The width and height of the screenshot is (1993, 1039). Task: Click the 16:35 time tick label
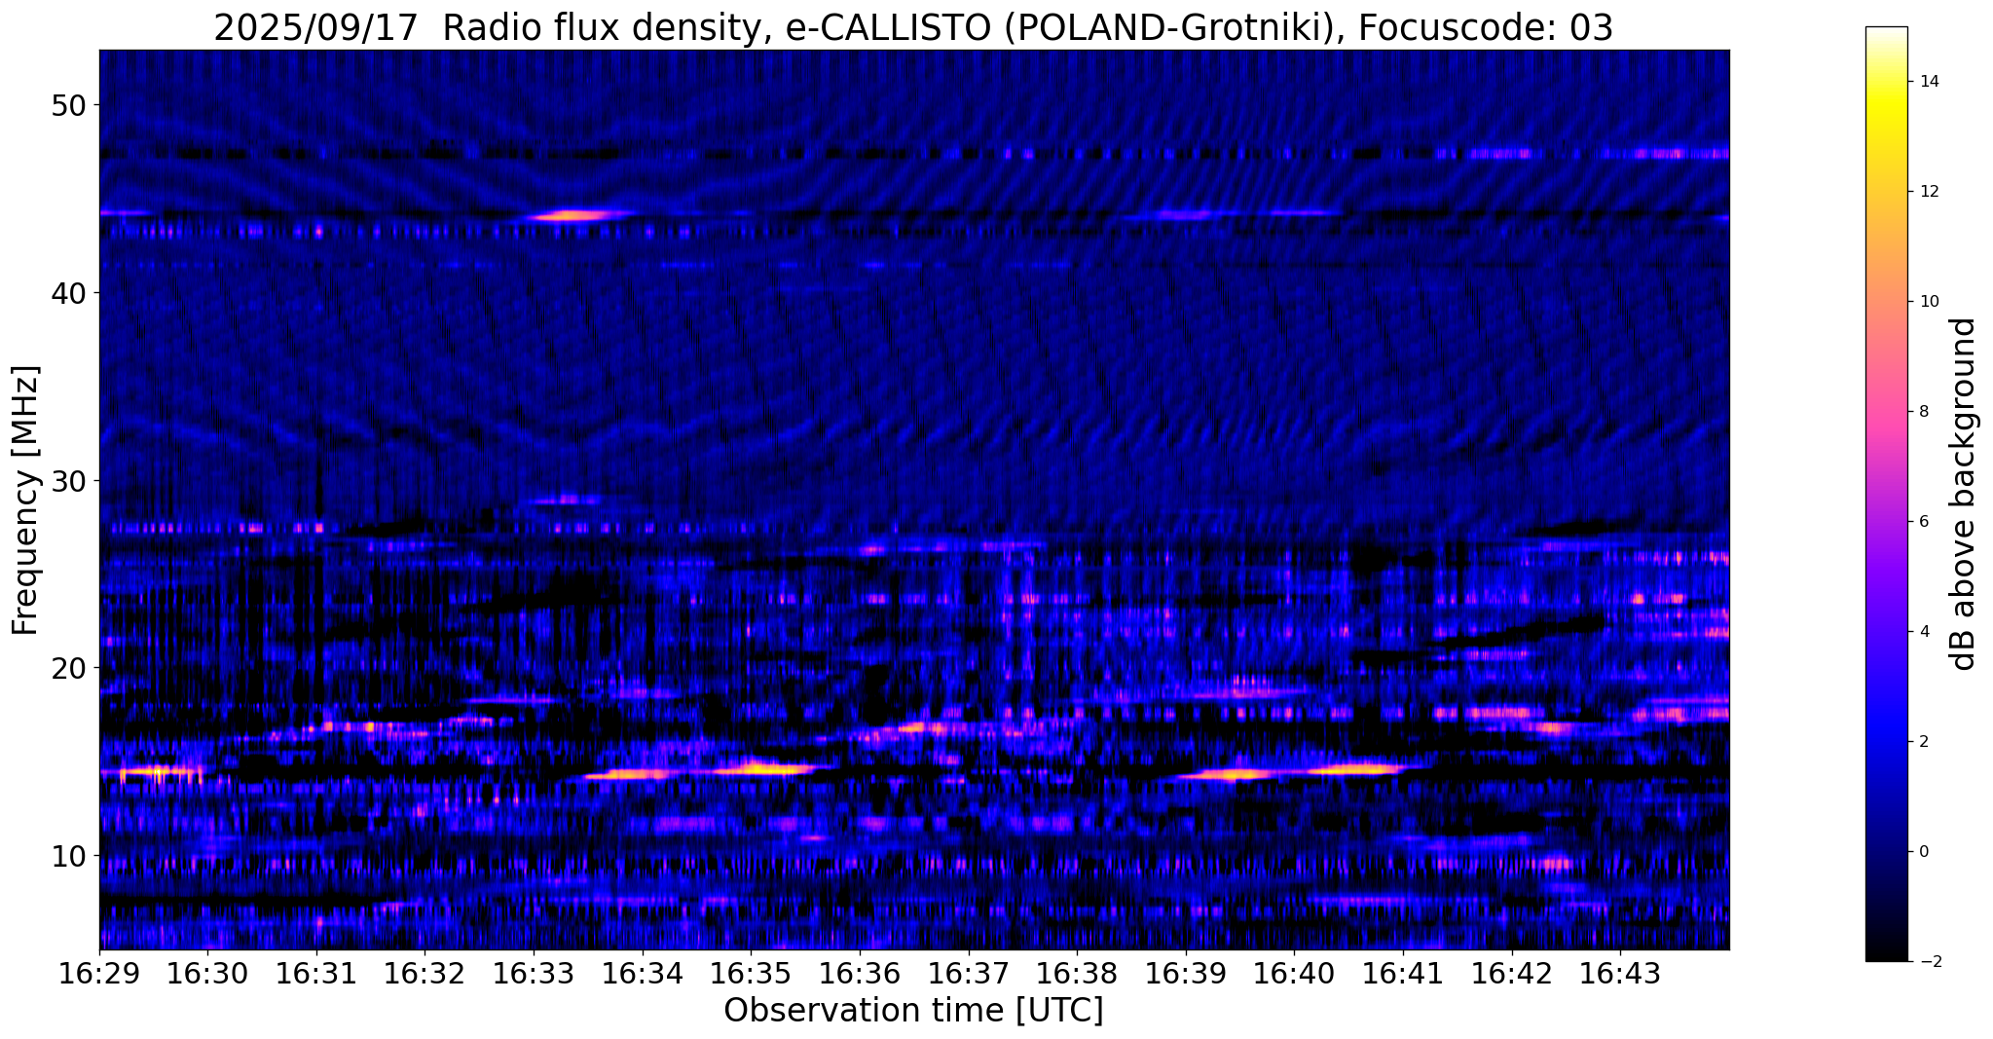pos(751,974)
